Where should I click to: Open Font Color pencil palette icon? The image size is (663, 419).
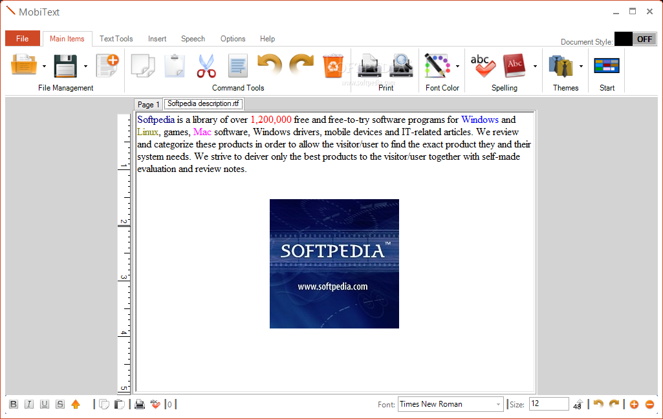(x=437, y=65)
